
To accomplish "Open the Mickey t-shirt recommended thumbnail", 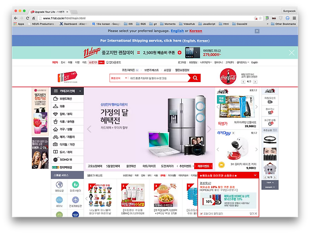I will [270, 169].
